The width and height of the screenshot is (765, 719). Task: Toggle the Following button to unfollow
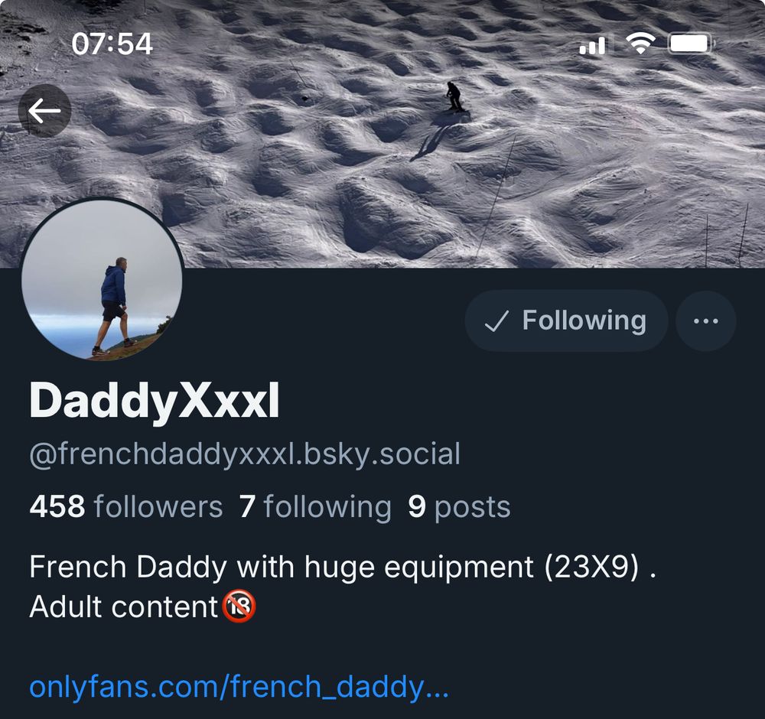(566, 321)
